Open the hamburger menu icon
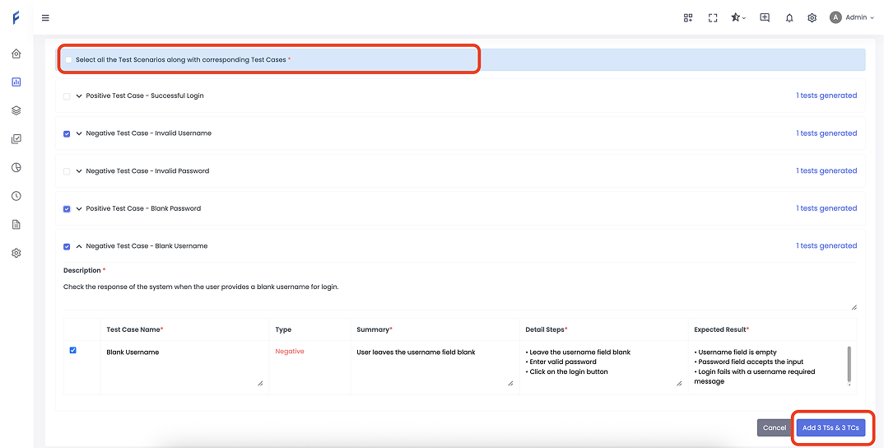The height and width of the screenshot is (448, 884). pyautogui.click(x=45, y=18)
